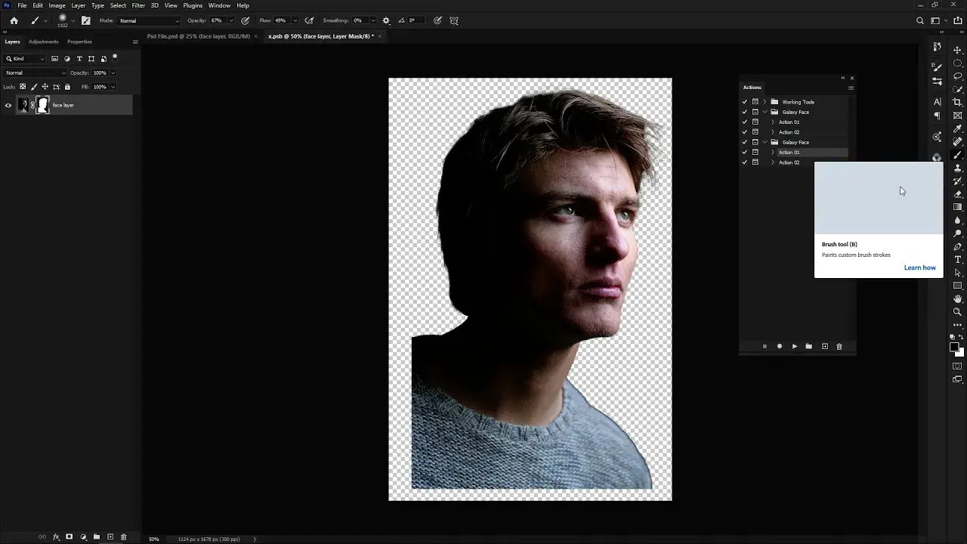Open layer filter Kind dropdown
Image resolution: width=967 pixels, height=544 pixels.
26,58
